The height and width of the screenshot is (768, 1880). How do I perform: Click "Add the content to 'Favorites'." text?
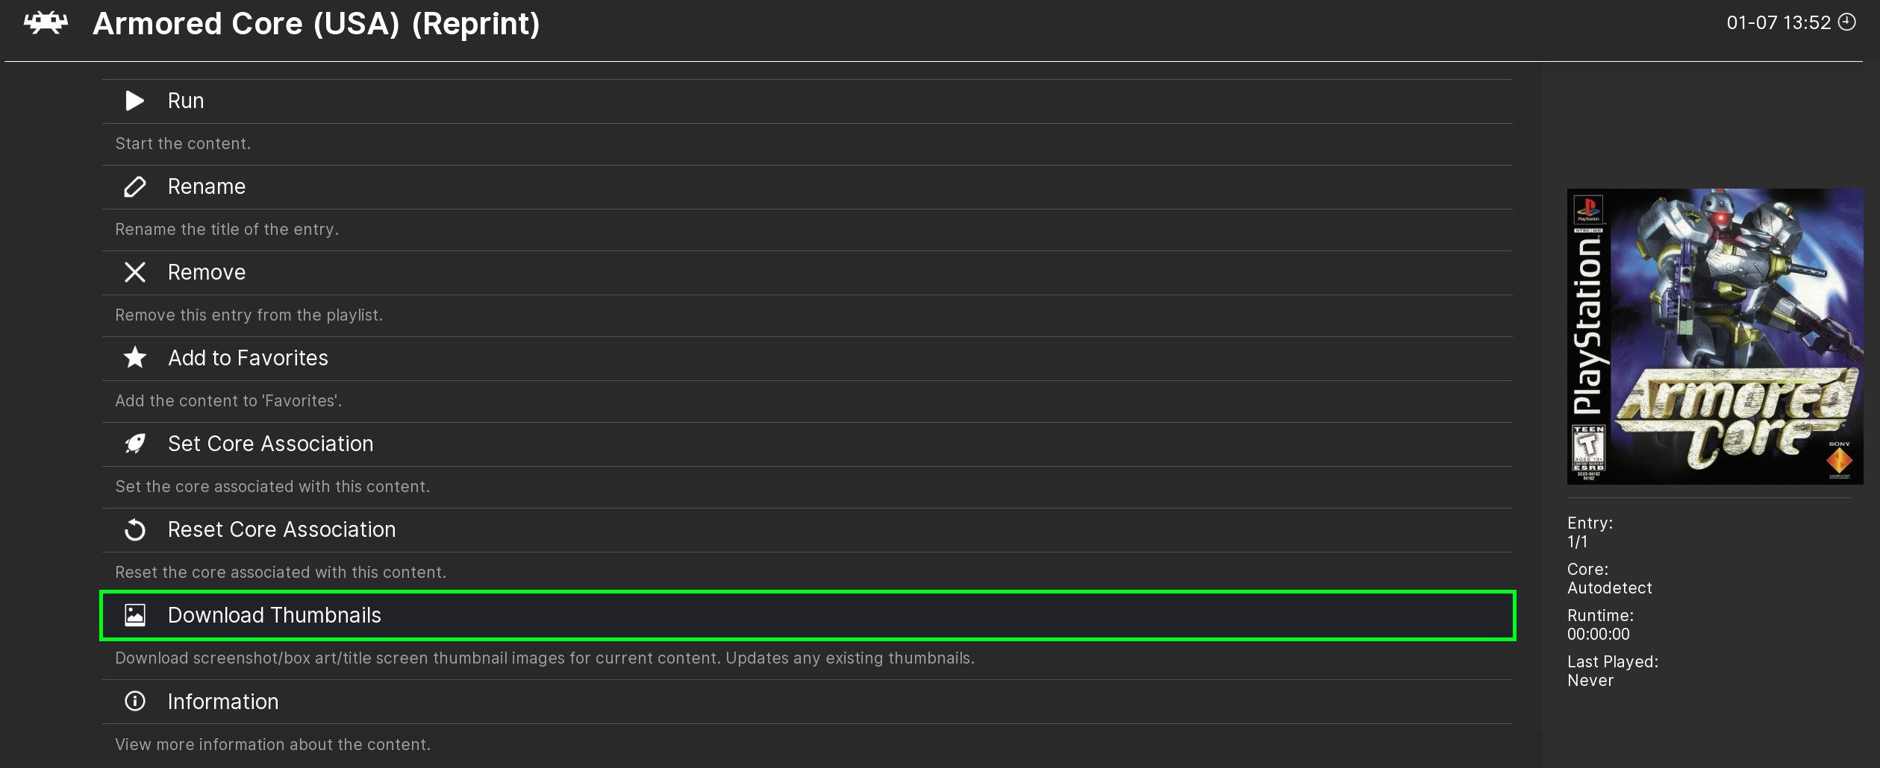[x=228, y=401]
